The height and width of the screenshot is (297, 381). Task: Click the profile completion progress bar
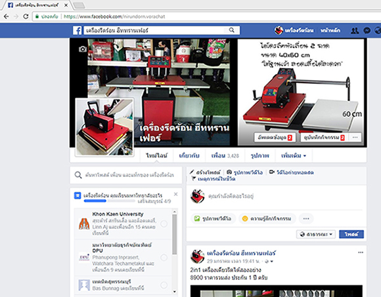(109, 201)
